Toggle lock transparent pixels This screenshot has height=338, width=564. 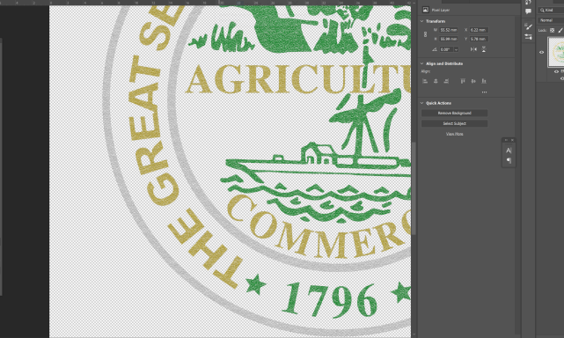coord(553,31)
